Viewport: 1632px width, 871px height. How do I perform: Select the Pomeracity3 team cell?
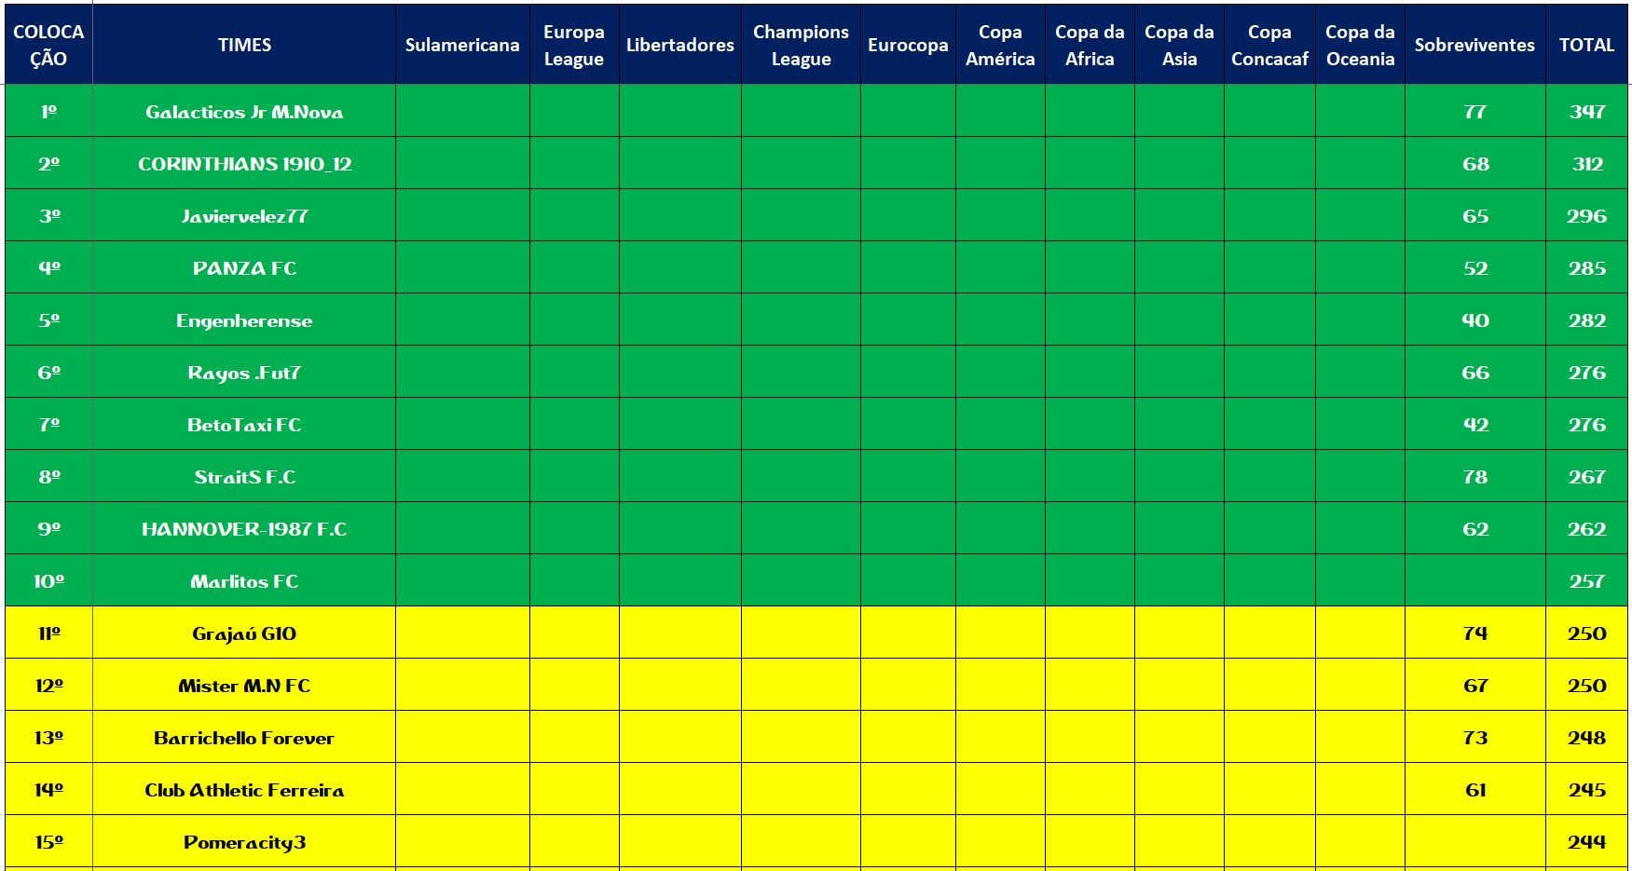[x=244, y=842]
